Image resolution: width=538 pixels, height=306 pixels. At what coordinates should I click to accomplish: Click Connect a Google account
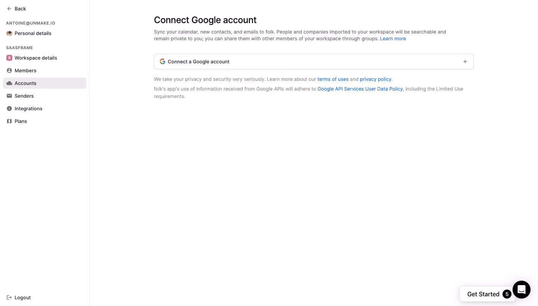click(x=314, y=61)
